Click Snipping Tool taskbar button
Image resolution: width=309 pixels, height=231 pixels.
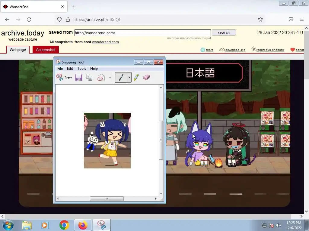click(x=102, y=225)
